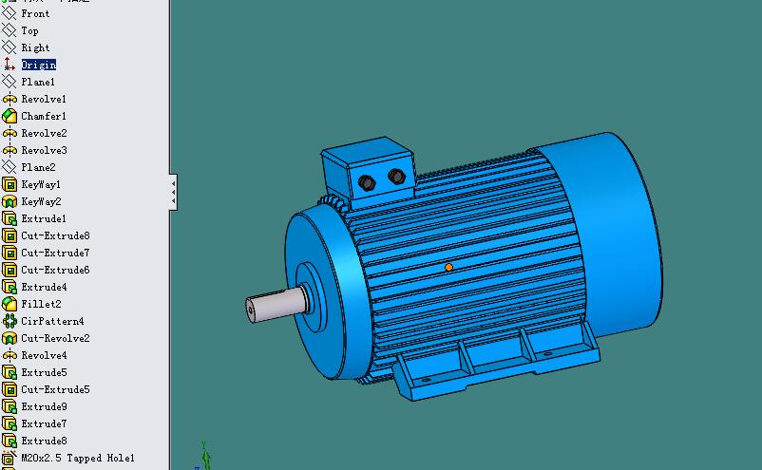The height and width of the screenshot is (470, 762).
Task: Select the Right tree label
Action: (35, 47)
